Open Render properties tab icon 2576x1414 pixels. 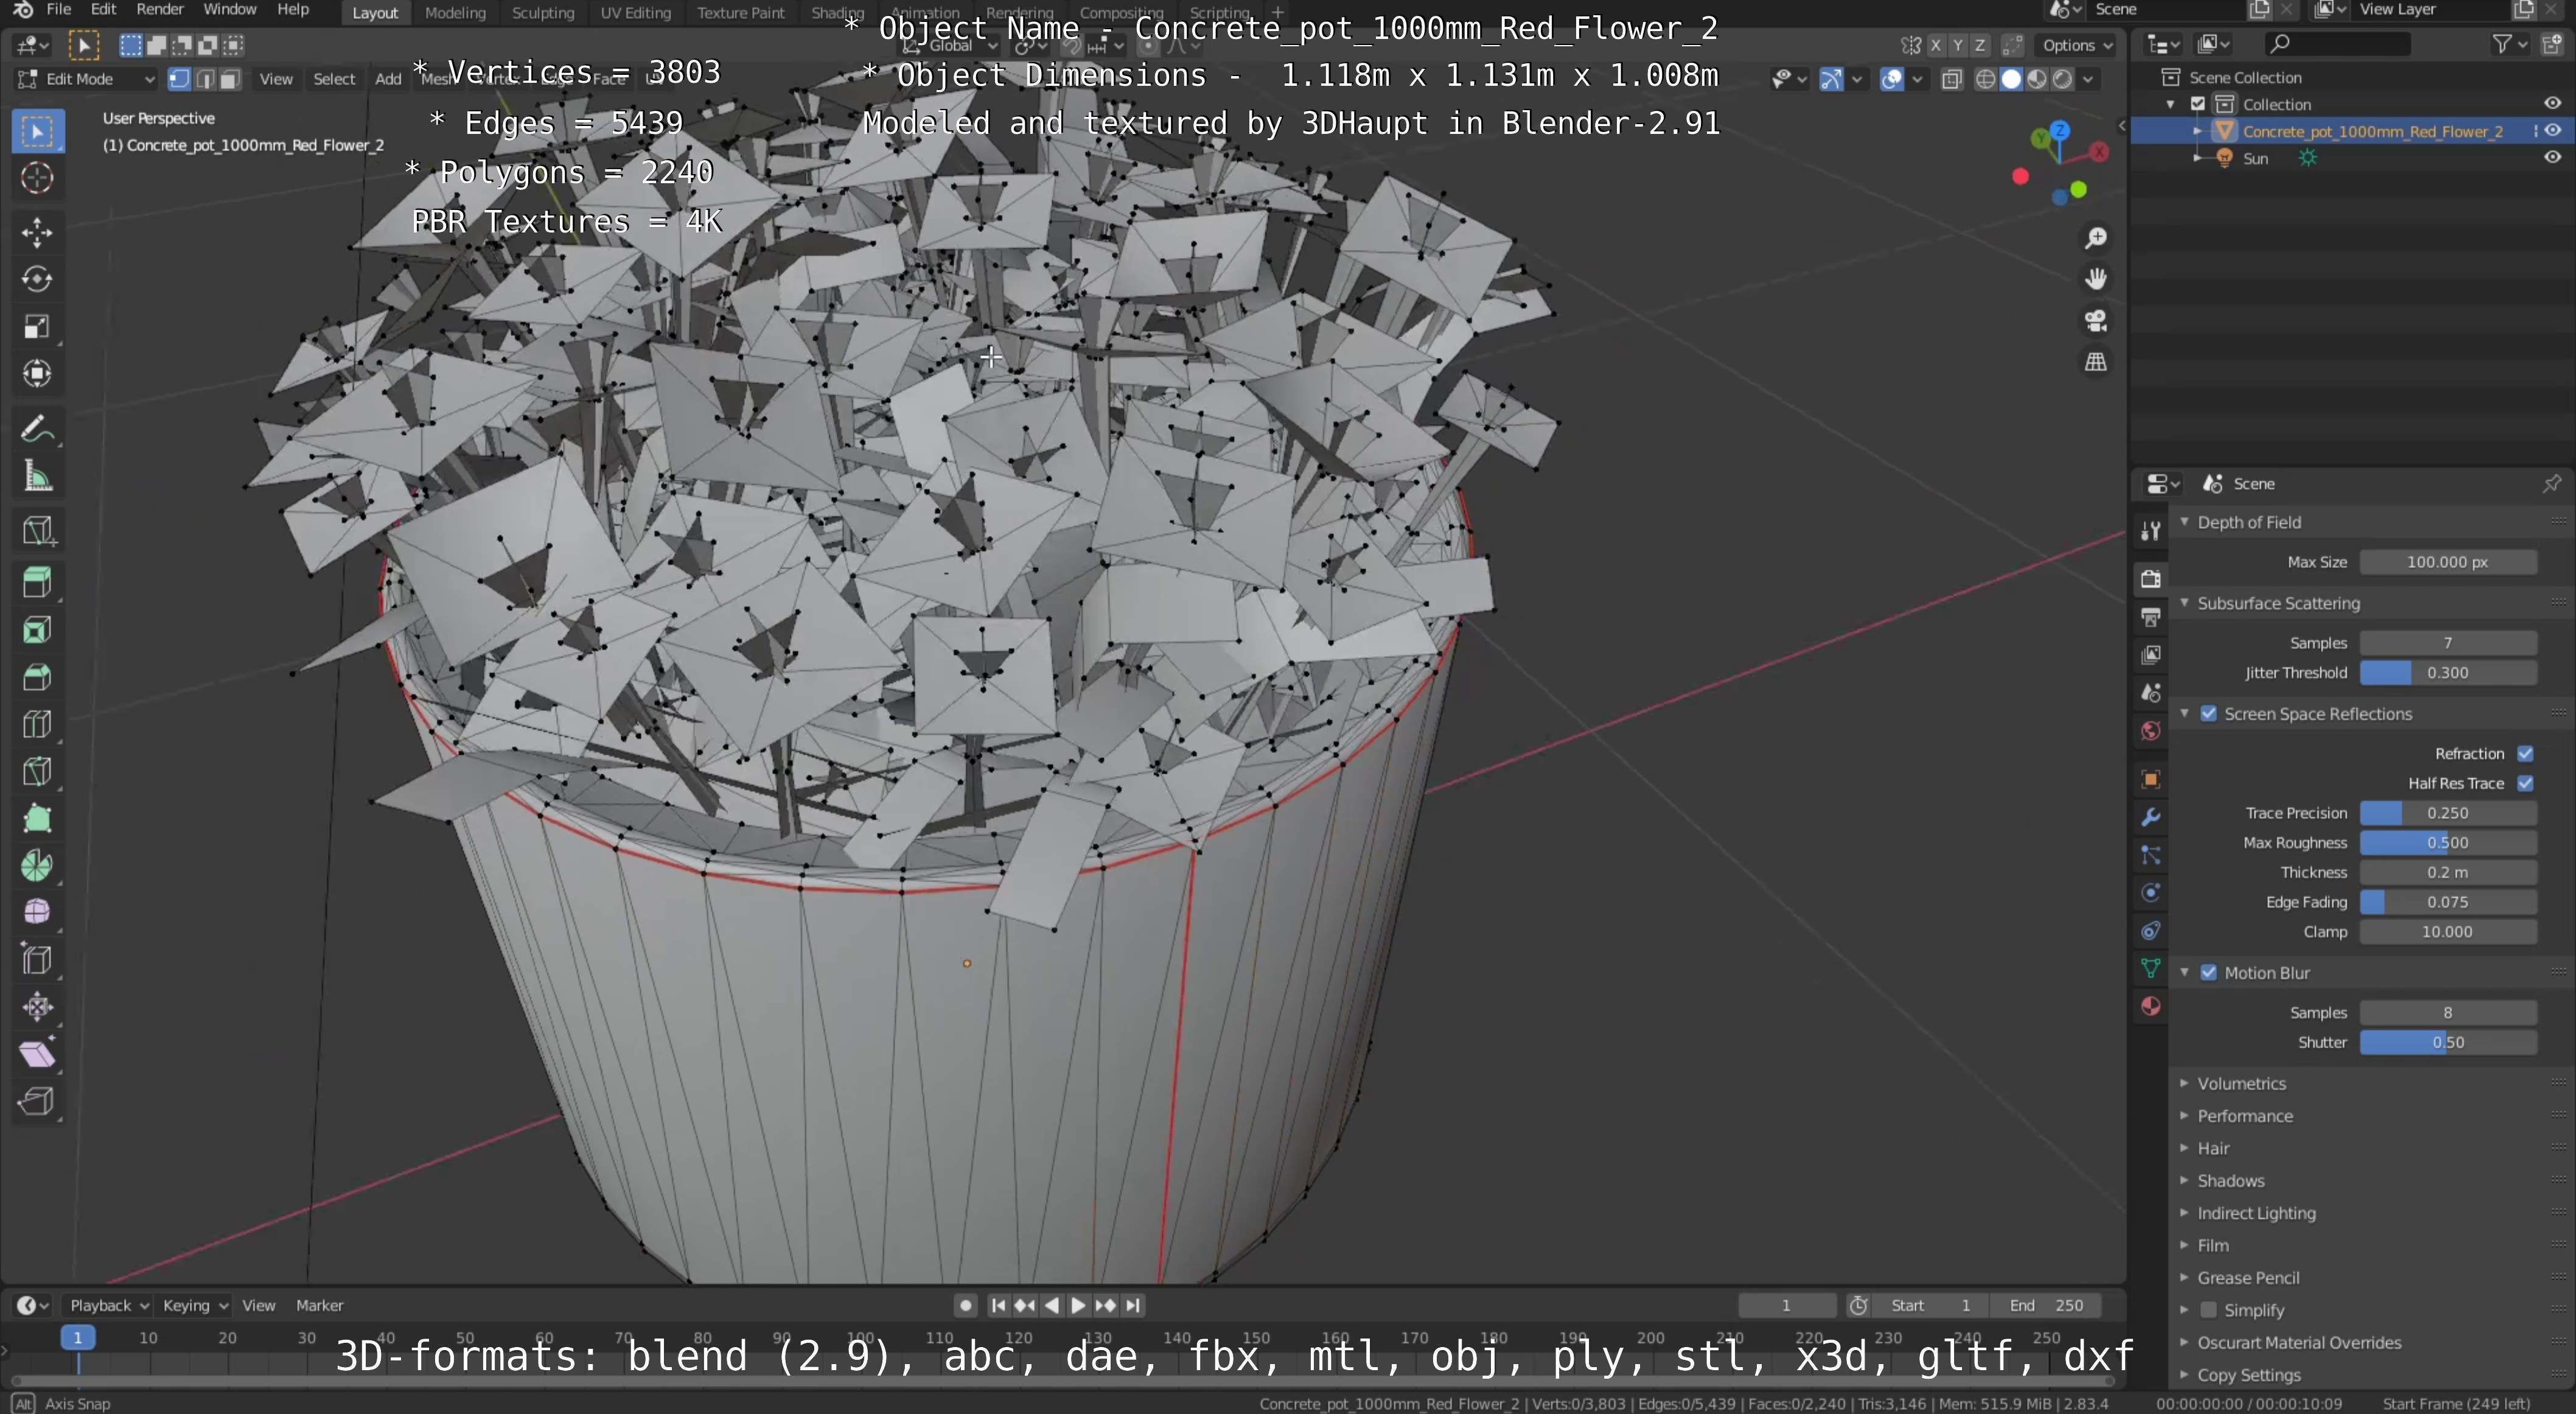click(2151, 578)
